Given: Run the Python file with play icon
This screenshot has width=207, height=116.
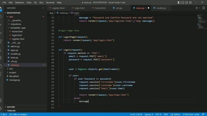Looking at the screenshot, I should pos(197,8).
